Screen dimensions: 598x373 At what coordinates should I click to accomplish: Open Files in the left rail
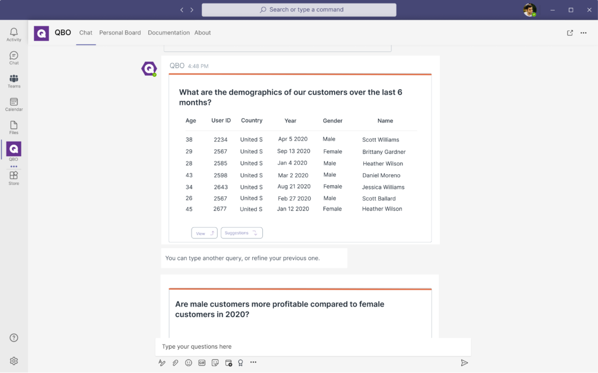13,128
